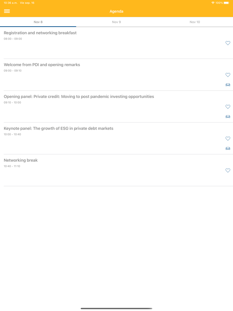233x311 pixels.
Task: Tap the sofa icon for the Keynote panel
Action: (228, 149)
